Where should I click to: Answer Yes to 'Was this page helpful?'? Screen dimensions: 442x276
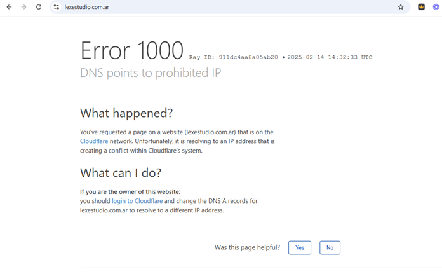pyautogui.click(x=300, y=247)
